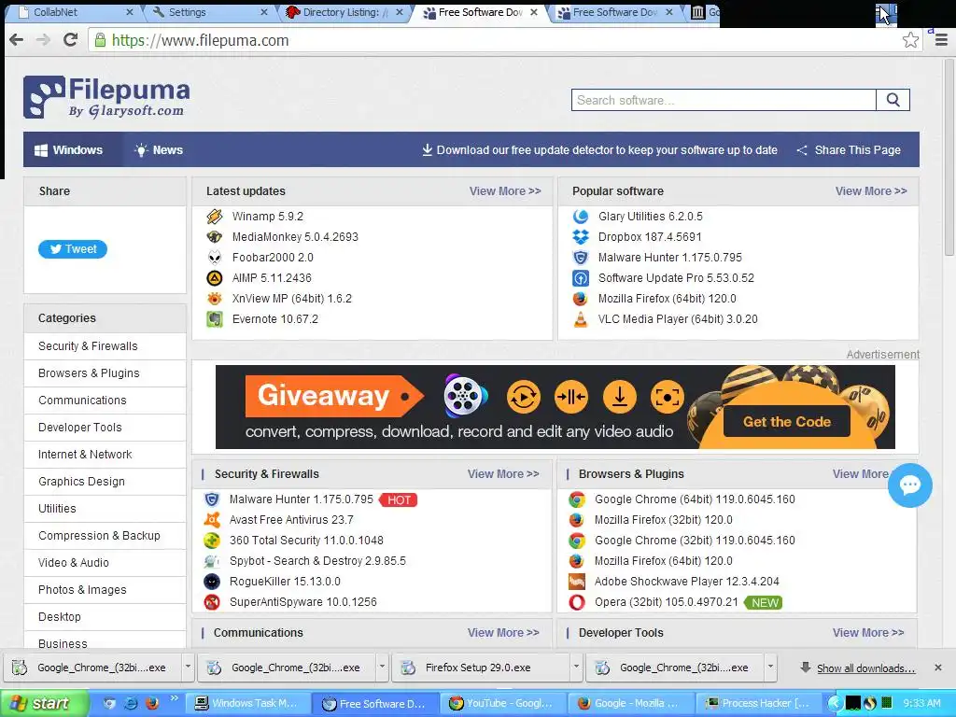Viewport: 956px width, 717px height.
Task: Click View More in Popular software
Action: pos(871,190)
